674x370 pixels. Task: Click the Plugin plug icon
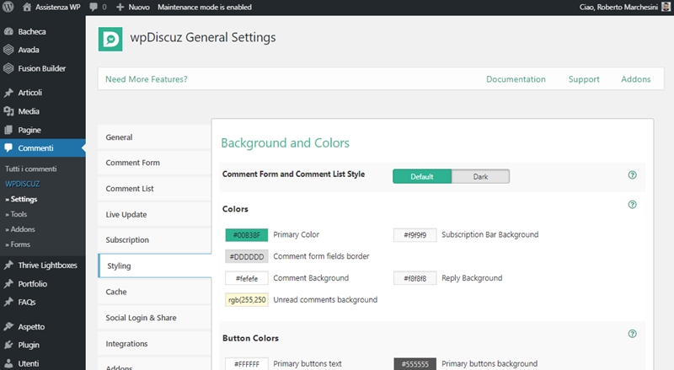[x=8, y=345]
